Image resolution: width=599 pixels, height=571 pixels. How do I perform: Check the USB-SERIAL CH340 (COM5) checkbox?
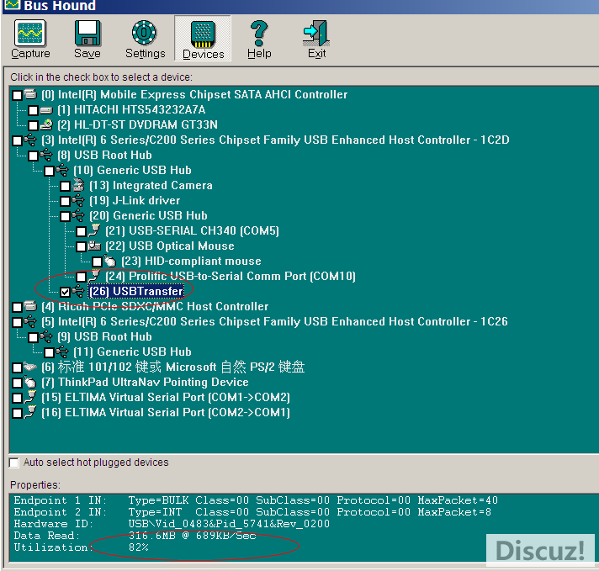(82, 231)
